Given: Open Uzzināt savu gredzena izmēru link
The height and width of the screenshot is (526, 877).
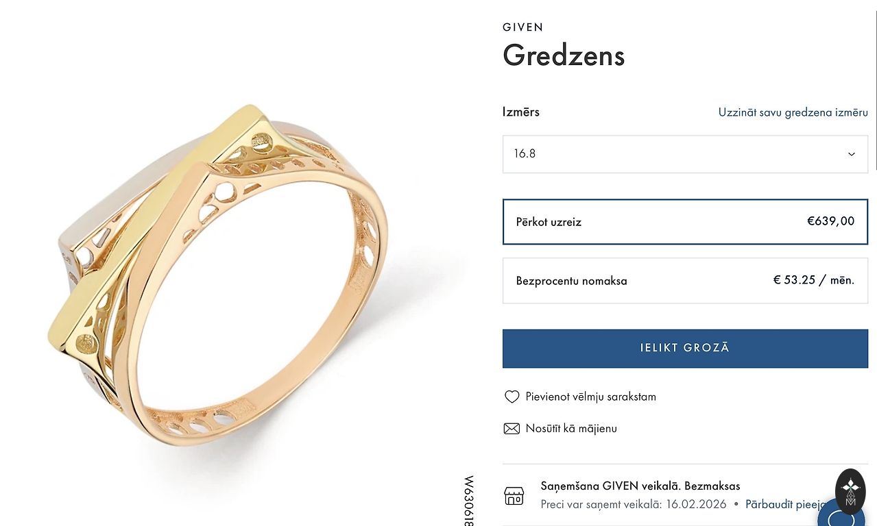Looking at the screenshot, I should pos(793,112).
